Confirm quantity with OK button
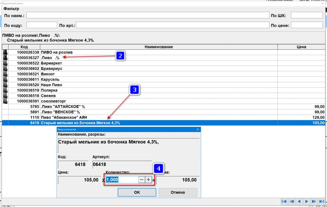This screenshot has height=207, width=327. point(137,192)
